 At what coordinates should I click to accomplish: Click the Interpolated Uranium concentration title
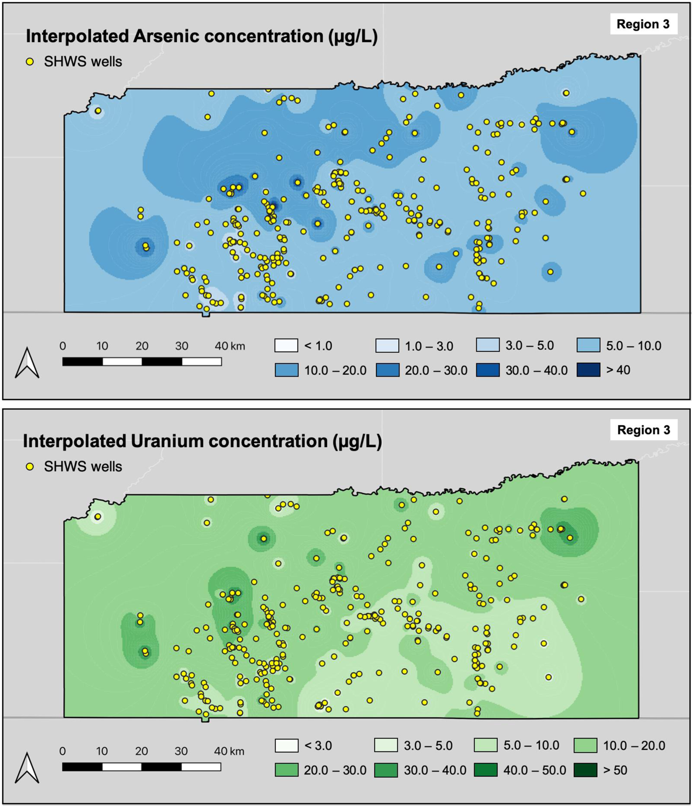pyautogui.click(x=202, y=441)
